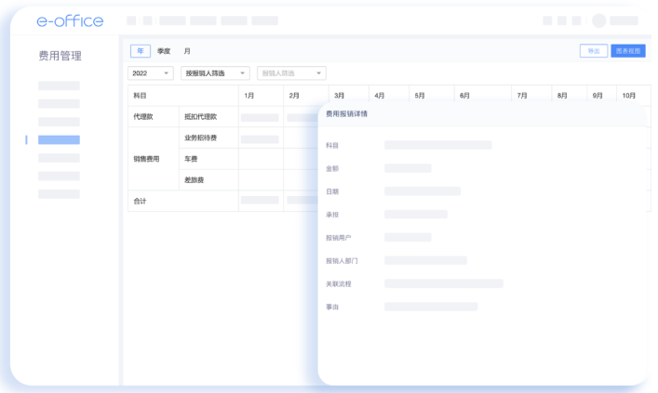This screenshot has width=658, height=393.
Task: Click the 费用报销详情 panel title
Action: click(346, 114)
